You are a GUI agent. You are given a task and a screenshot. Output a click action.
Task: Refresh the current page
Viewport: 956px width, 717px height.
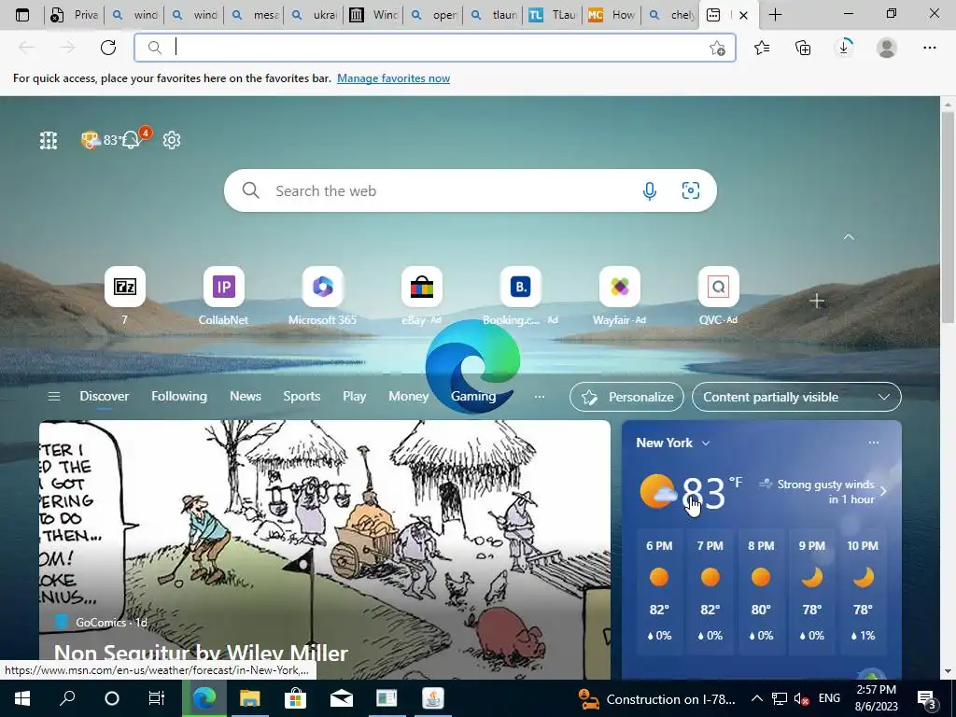(108, 48)
